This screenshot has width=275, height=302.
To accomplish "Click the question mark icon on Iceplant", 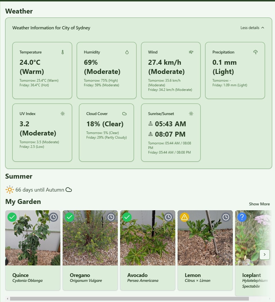I will [242, 217].
